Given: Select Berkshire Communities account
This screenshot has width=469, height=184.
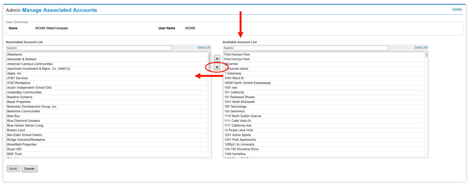Looking at the screenshot, I should click(107, 111).
